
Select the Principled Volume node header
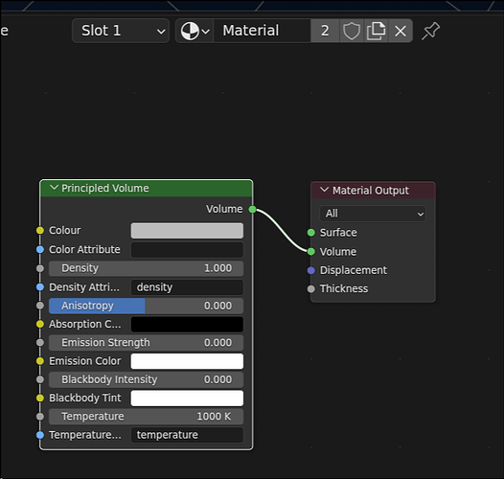[x=147, y=188]
